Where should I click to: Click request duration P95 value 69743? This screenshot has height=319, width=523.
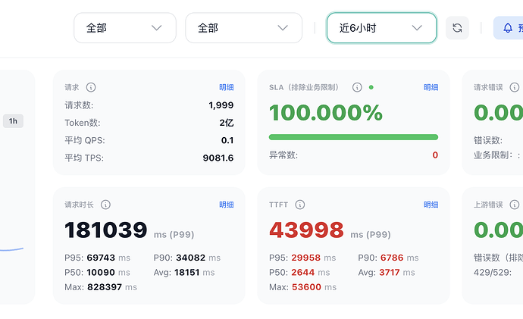pyautogui.click(x=101, y=258)
